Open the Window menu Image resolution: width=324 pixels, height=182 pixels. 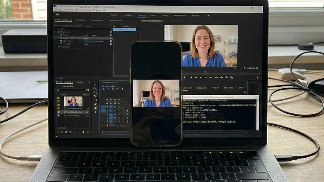[x=96, y=10]
